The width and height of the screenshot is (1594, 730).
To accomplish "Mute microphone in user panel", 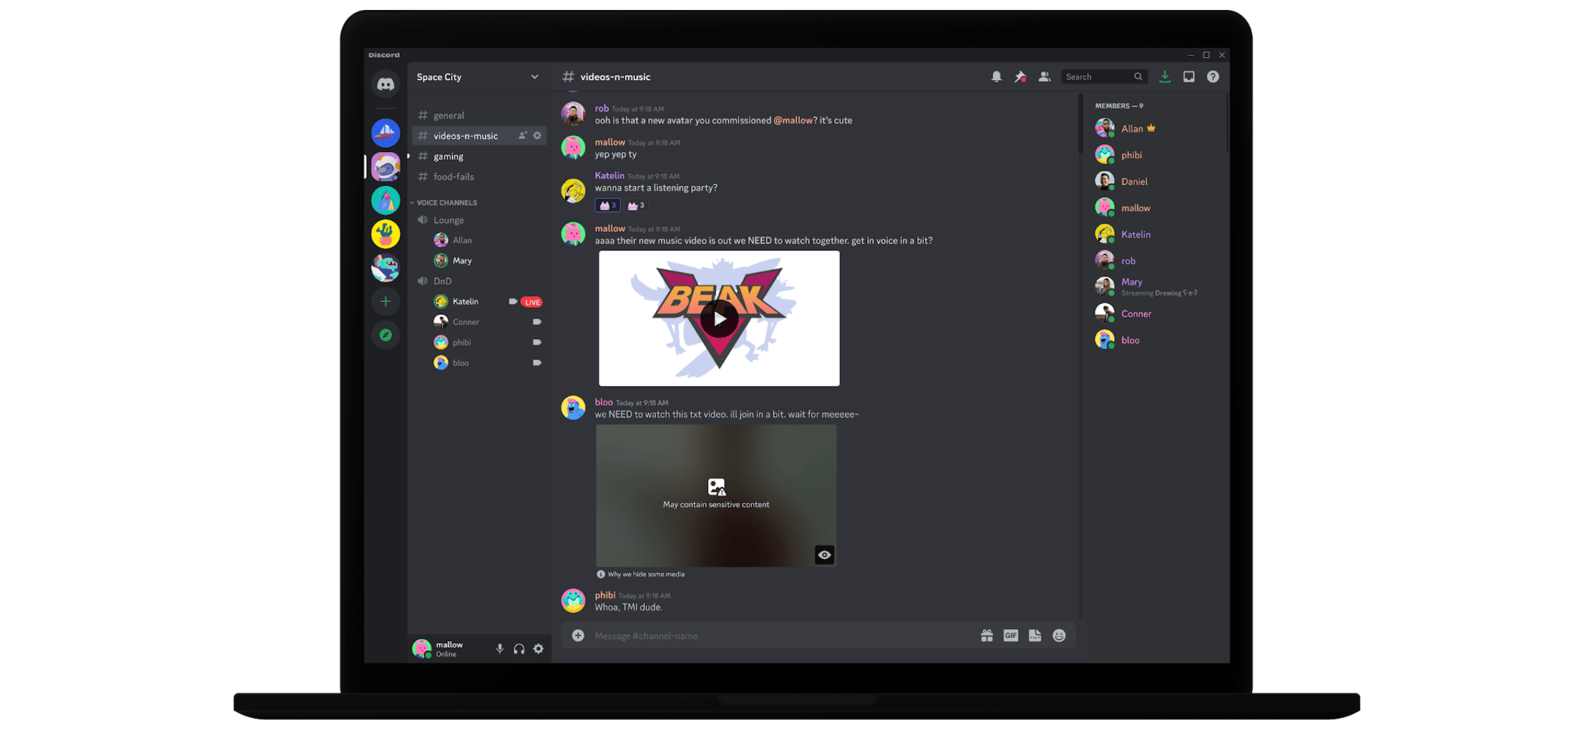I will coord(500,648).
